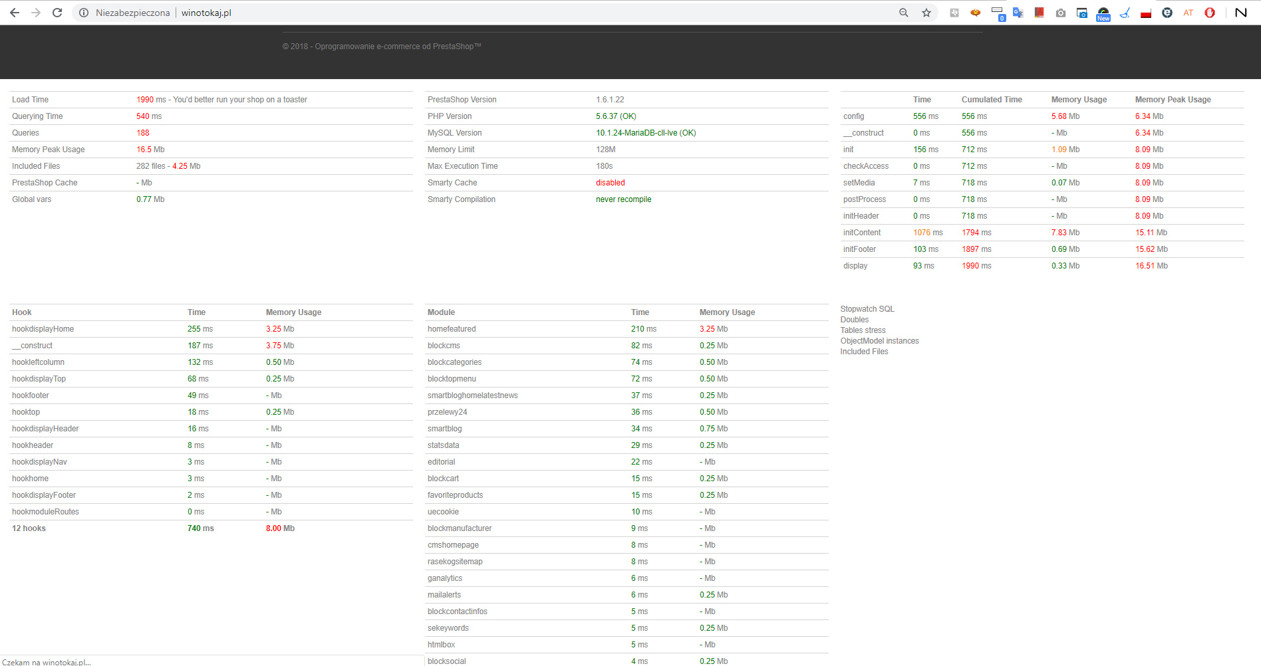Open the color-wheel extension with New badge
This screenshot has height=666, width=1261.
point(1103,13)
